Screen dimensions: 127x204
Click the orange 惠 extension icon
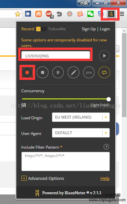39,14
